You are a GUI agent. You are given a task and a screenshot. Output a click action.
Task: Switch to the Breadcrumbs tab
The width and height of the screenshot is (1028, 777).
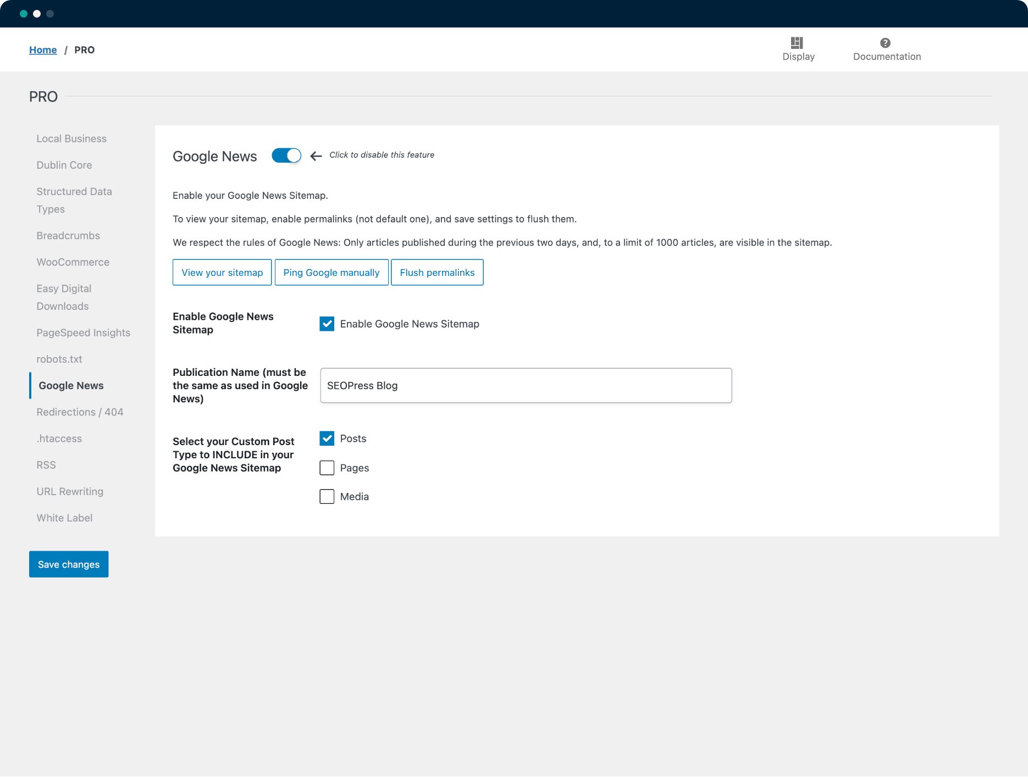68,236
